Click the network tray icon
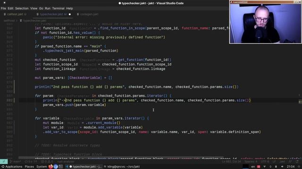The width and height of the screenshot is (302, 169). click(x=264, y=167)
